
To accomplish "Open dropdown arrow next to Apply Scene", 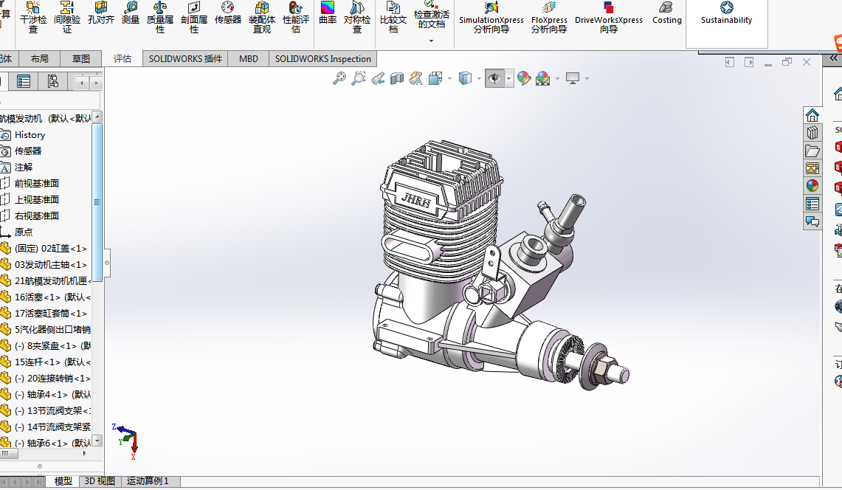I will (x=557, y=79).
